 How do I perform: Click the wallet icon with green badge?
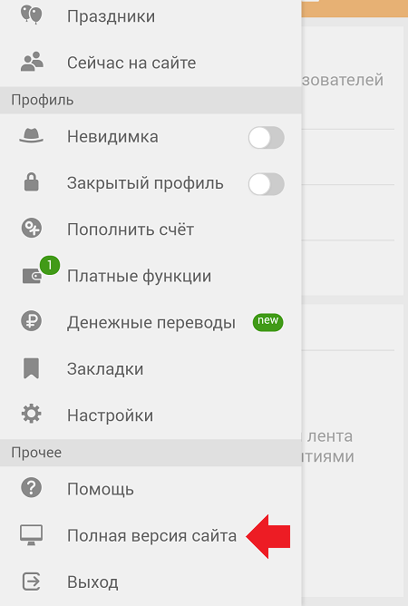pos(32,276)
